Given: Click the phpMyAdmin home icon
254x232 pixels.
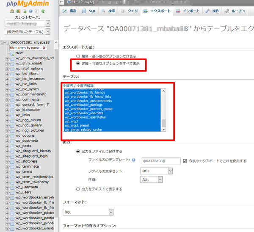Looking at the screenshot, I should pyautogui.click(x=12, y=11).
